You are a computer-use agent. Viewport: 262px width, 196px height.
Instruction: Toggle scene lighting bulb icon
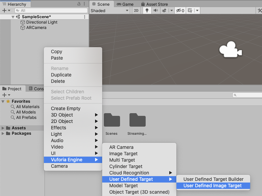click(x=147, y=10)
